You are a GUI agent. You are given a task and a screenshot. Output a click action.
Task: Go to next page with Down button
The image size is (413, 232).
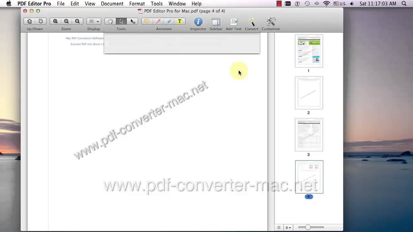[40, 21]
